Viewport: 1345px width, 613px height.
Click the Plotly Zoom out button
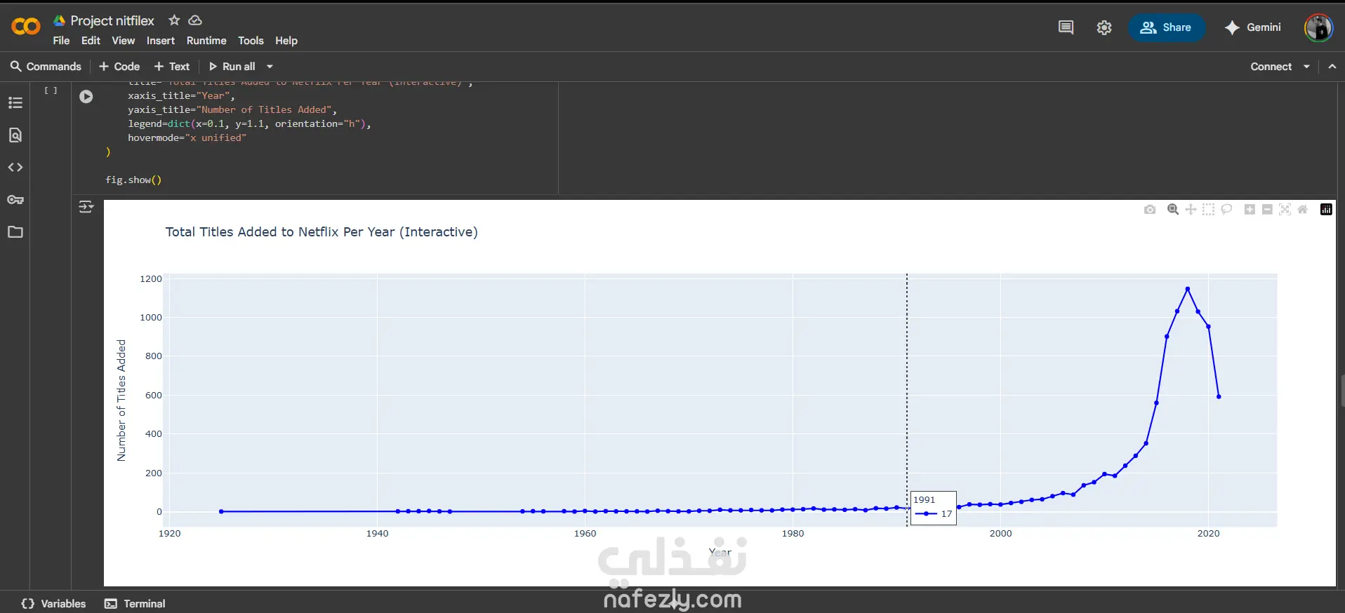coord(1268,210)
